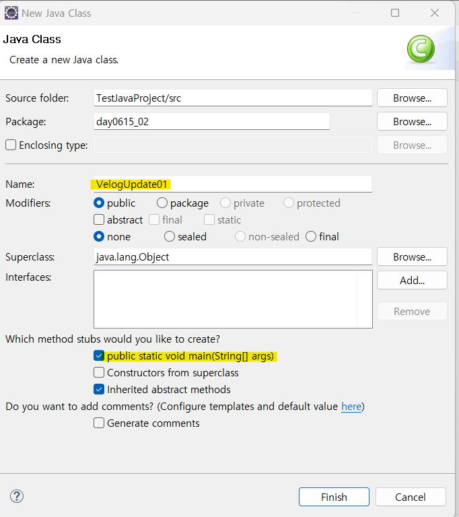Screen dimensions: 459x517
Task: Browse for a Superclass
Action: click(412, 256)
